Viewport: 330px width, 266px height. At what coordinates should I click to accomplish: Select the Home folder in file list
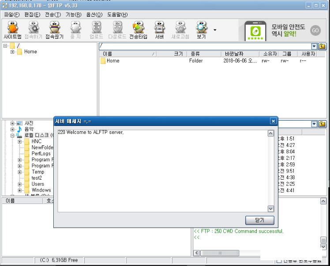click(x=112, y=61)
